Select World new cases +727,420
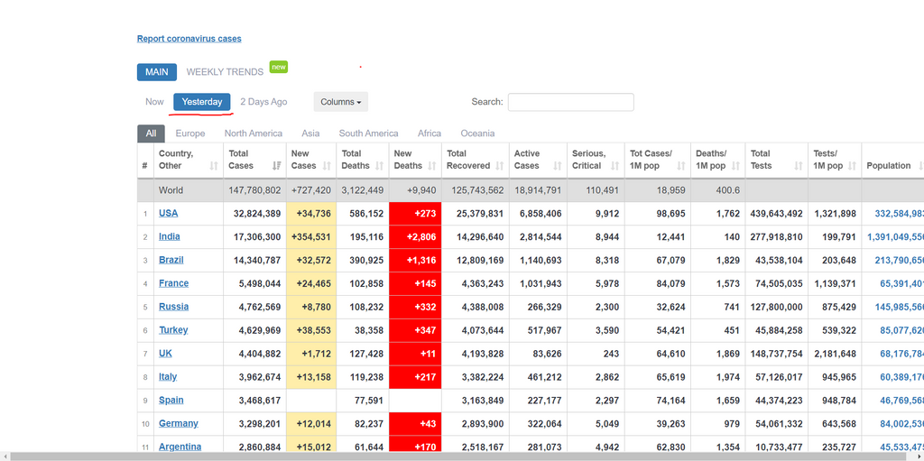Screen dimensions: 924x461 coord(311,190)
